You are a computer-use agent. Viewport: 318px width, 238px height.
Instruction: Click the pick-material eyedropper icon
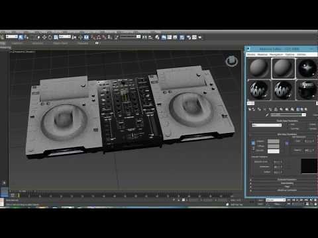(267, 114)
